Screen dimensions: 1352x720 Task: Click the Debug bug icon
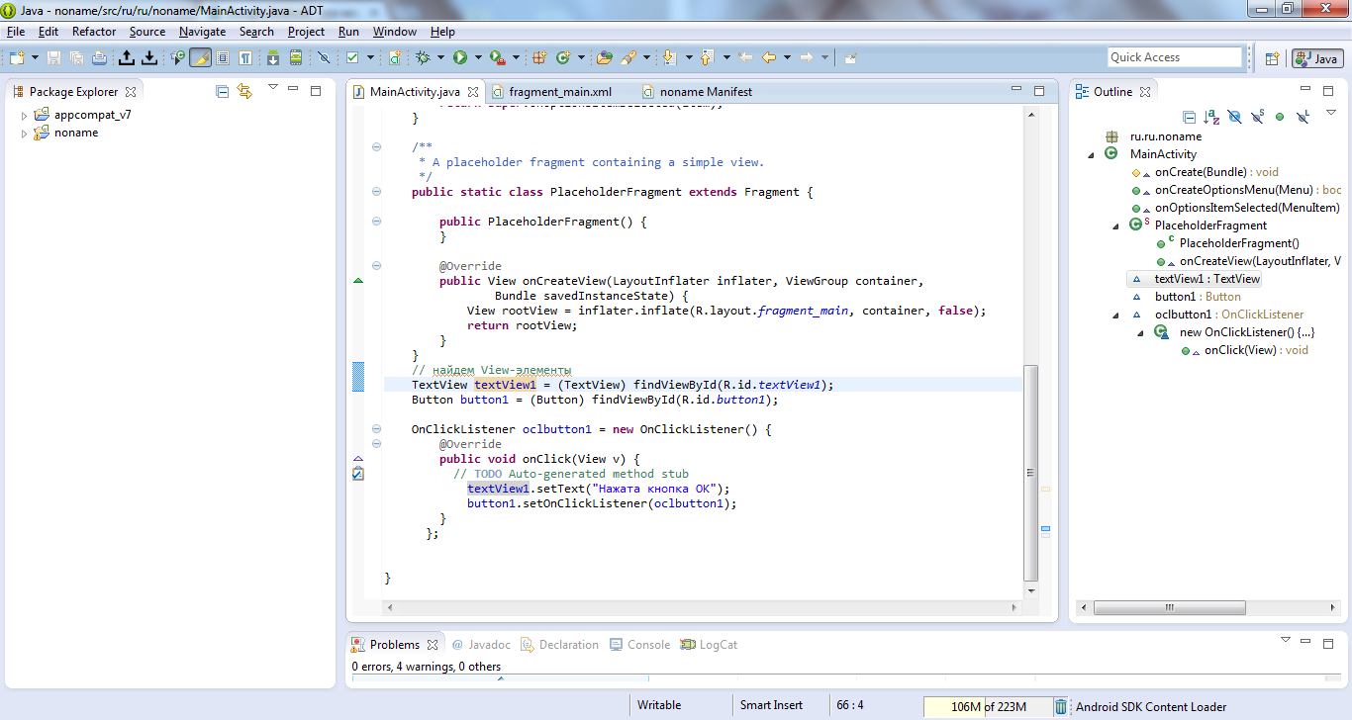[423, 57]
